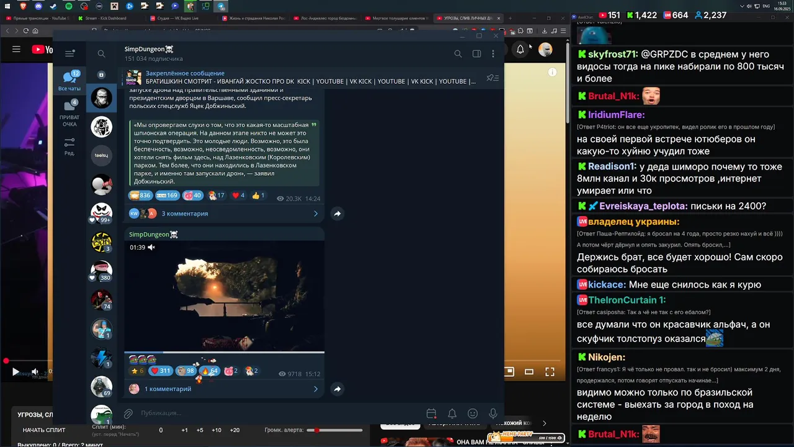Click the attach file paperclip
This screenshot has height=447, width=794.
128,413
